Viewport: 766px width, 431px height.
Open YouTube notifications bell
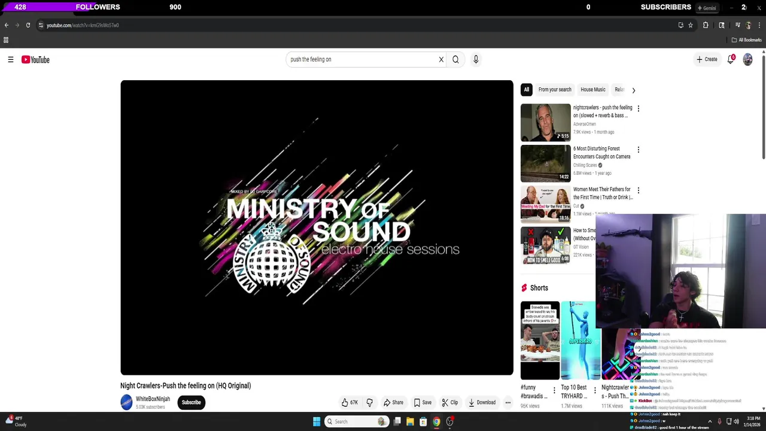[731, 59]
